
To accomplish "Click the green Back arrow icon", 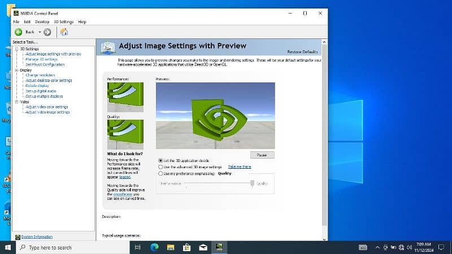I will pos(18,32).
